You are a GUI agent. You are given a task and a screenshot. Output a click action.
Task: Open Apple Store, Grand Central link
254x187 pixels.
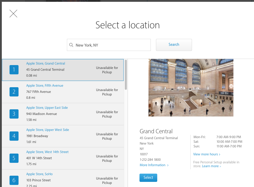46,64
